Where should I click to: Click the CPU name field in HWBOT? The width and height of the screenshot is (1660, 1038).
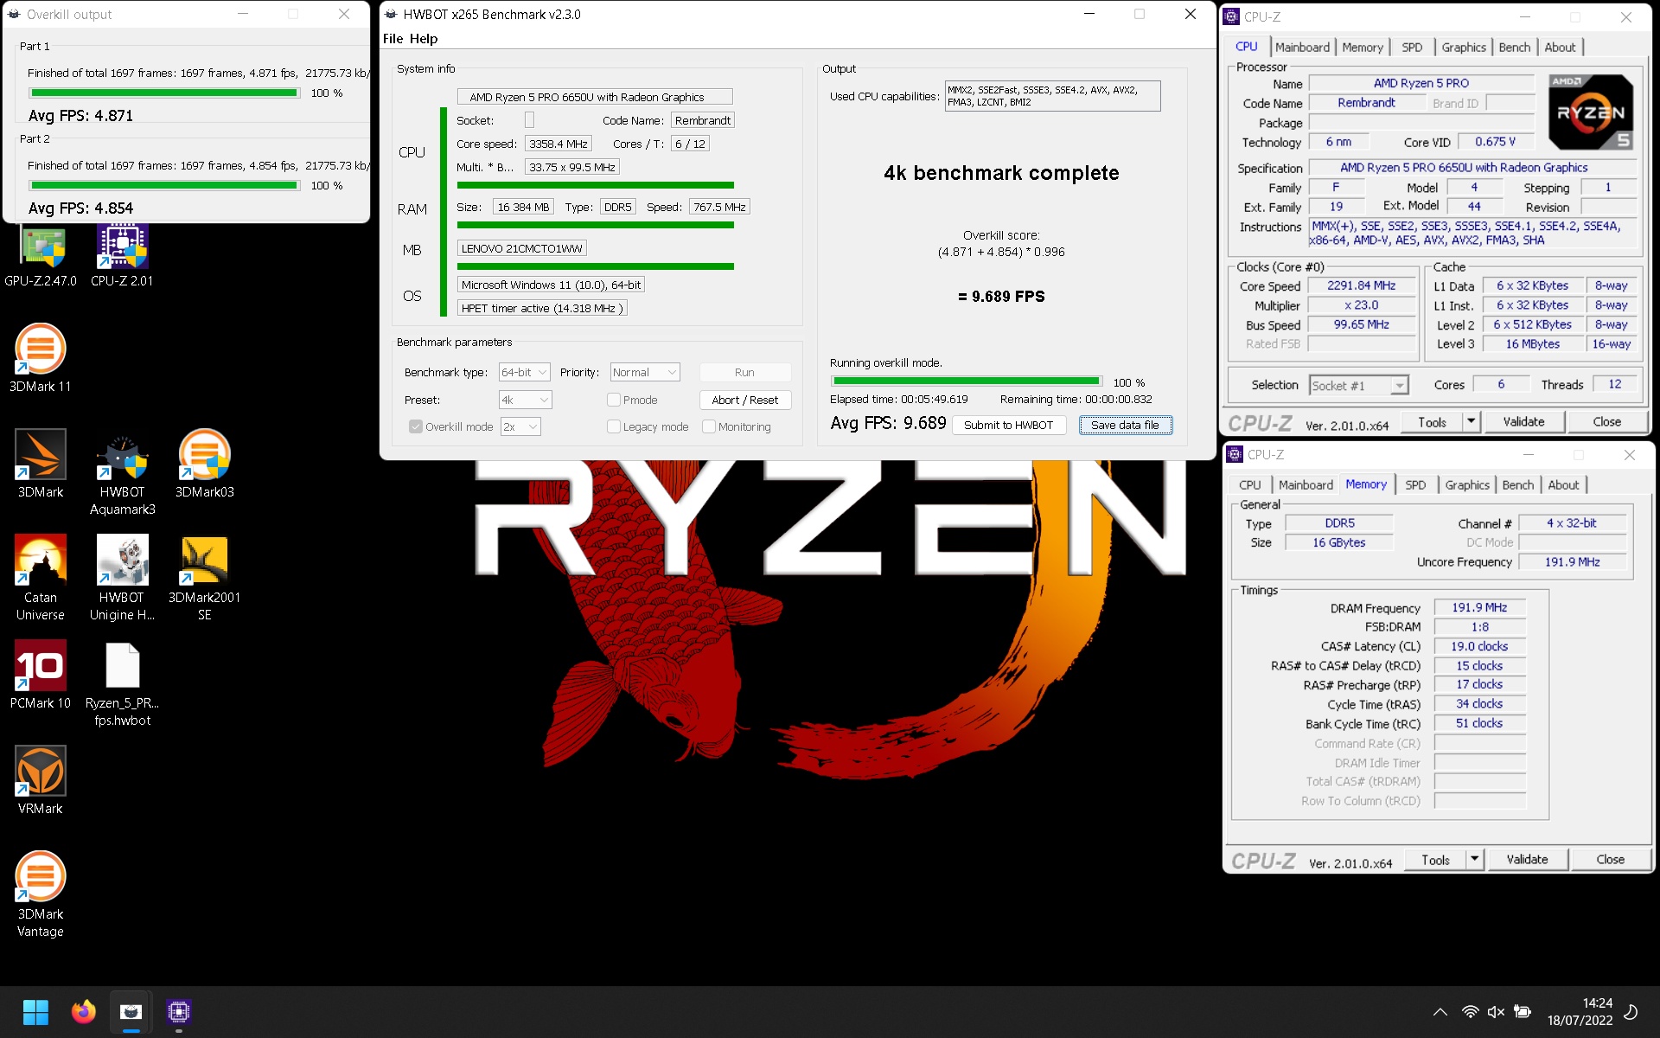tap(595, 97)
